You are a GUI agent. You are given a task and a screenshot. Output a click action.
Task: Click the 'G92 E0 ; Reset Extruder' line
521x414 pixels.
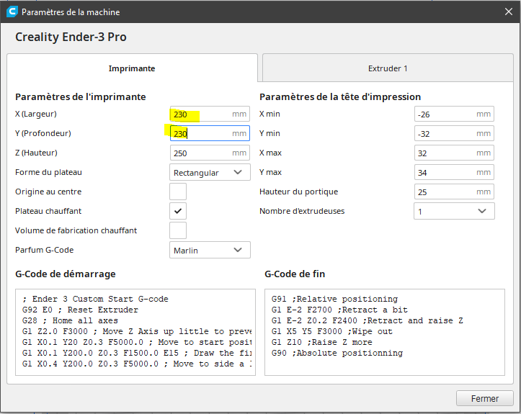click(80, 310)
